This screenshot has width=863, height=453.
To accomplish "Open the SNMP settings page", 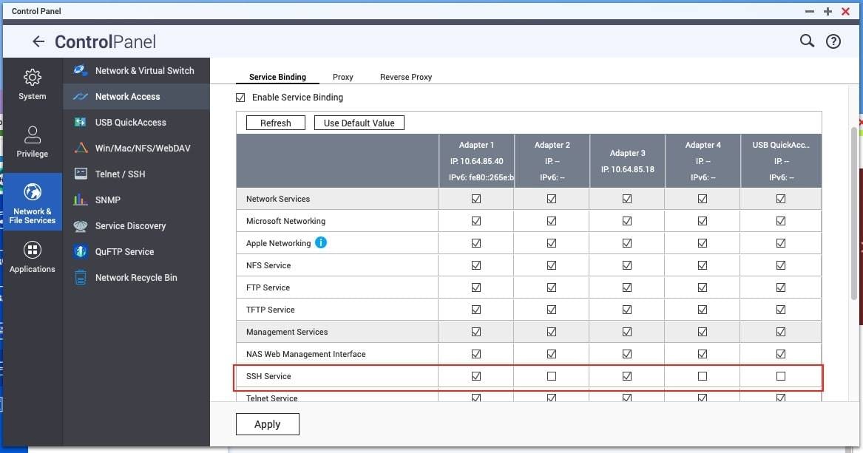I will 137,200.
